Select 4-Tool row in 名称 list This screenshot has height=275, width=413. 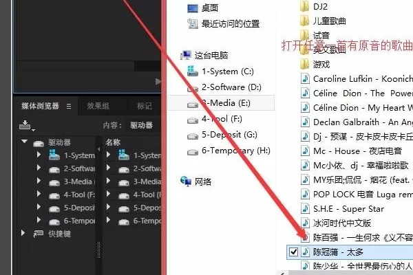(x=133, y=195)
